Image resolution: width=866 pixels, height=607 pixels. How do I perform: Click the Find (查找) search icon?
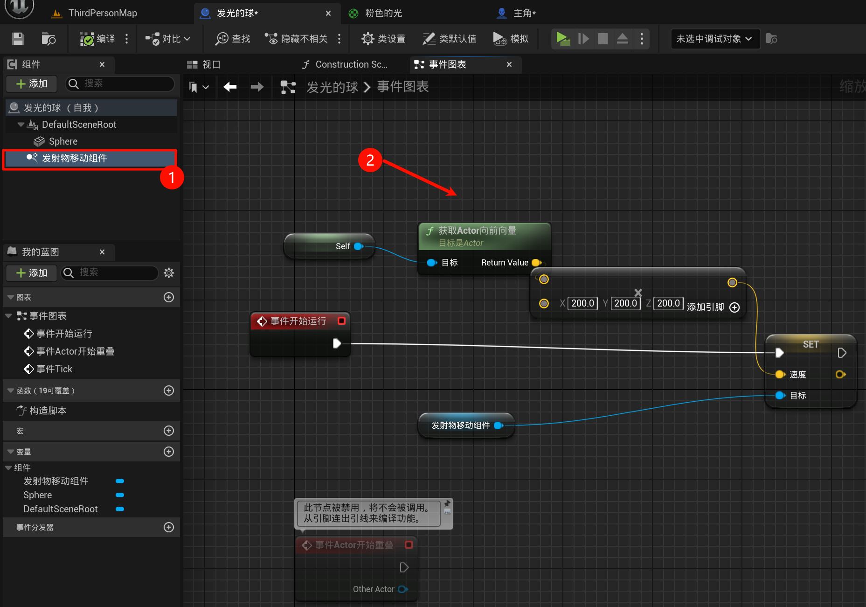[x=233, y=39]
